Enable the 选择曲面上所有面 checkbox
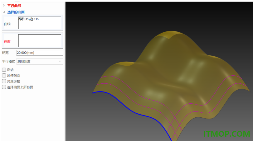 pyautogui.click(x=4, y=87)
